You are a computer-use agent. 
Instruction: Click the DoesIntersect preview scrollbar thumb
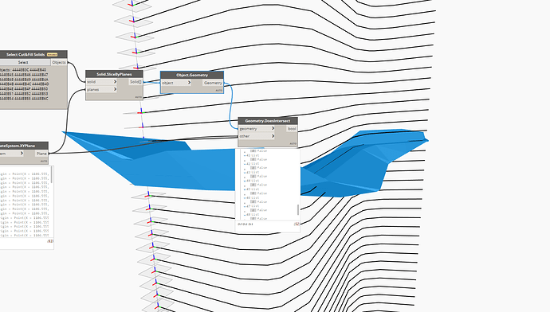click(x=298, y=210)
